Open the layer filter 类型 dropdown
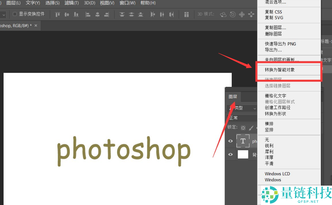This screenshot has width=332, height=205. 243,108
